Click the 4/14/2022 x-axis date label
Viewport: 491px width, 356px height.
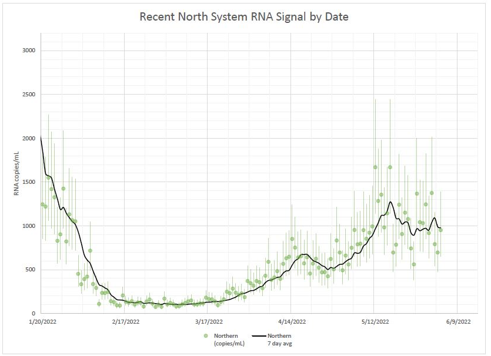point(291,322)
